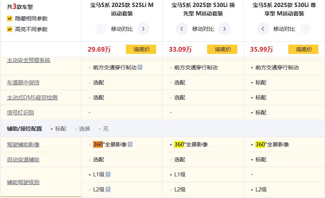Click 宝马5系 2025款 530Li 尊享型 title

click(x=284, y=9)
